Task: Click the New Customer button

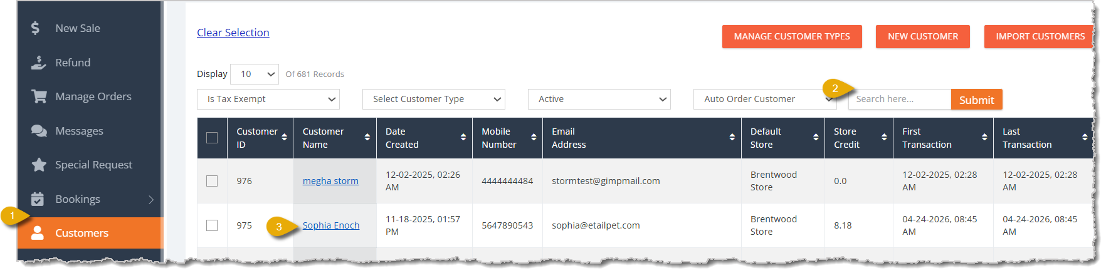Action: pyautogui.click(x=923, y=36)
